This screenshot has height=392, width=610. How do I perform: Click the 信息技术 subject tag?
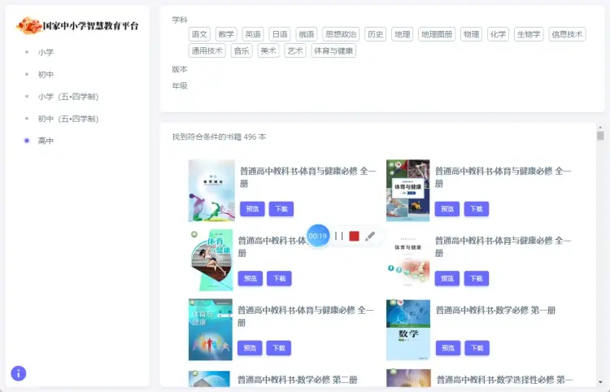[567, 34]
